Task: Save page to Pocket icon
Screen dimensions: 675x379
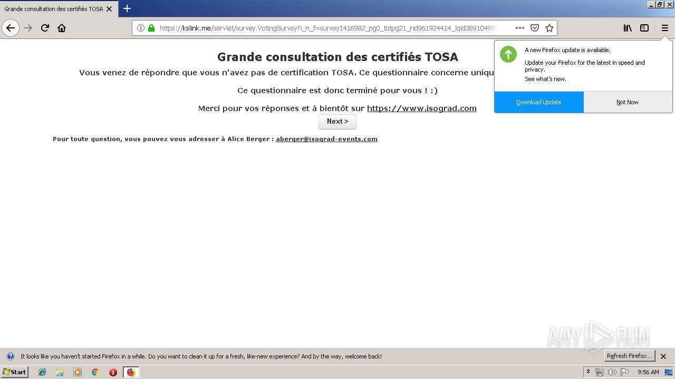Action: coord(535,28)
